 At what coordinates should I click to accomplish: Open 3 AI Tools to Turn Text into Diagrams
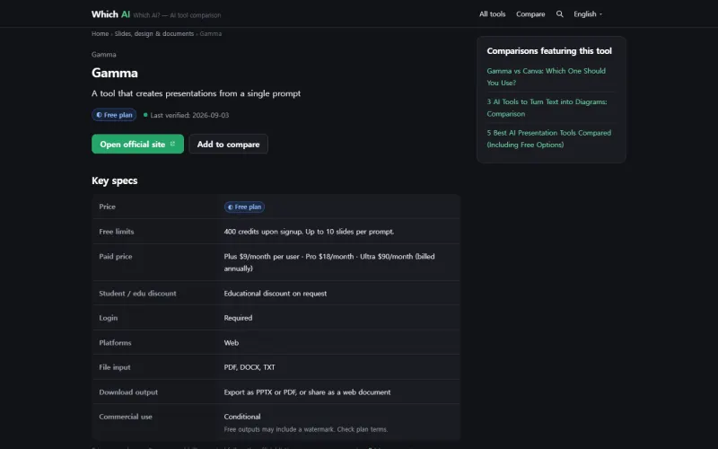pyautogui.click(x=547, y=108)
